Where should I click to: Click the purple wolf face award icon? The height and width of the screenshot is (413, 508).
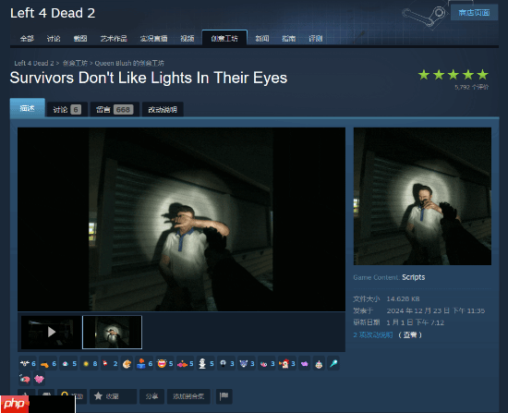click(x=243, y=363)
